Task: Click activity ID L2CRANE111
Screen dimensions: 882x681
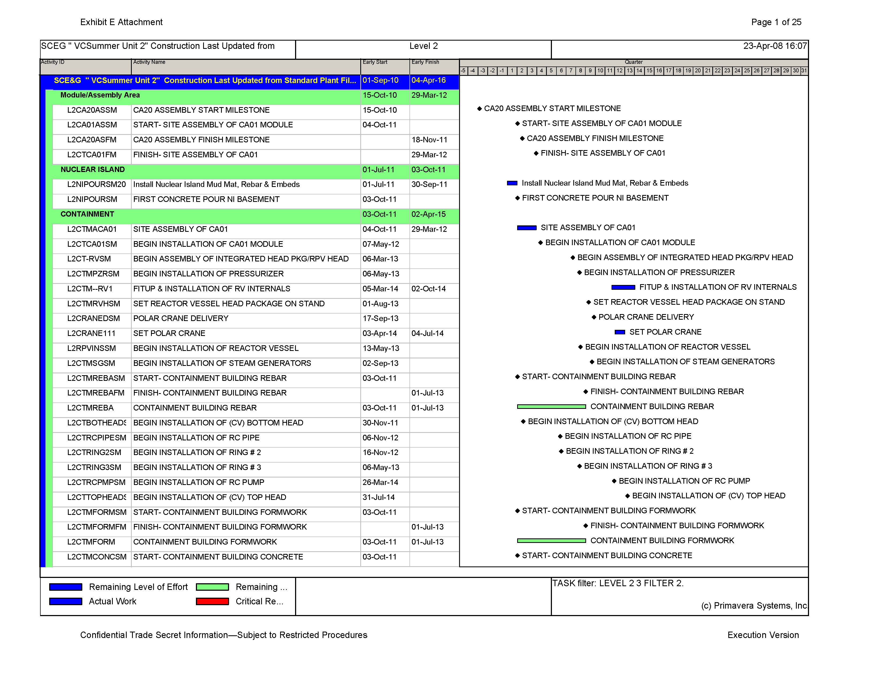Action: click(91, 334)
